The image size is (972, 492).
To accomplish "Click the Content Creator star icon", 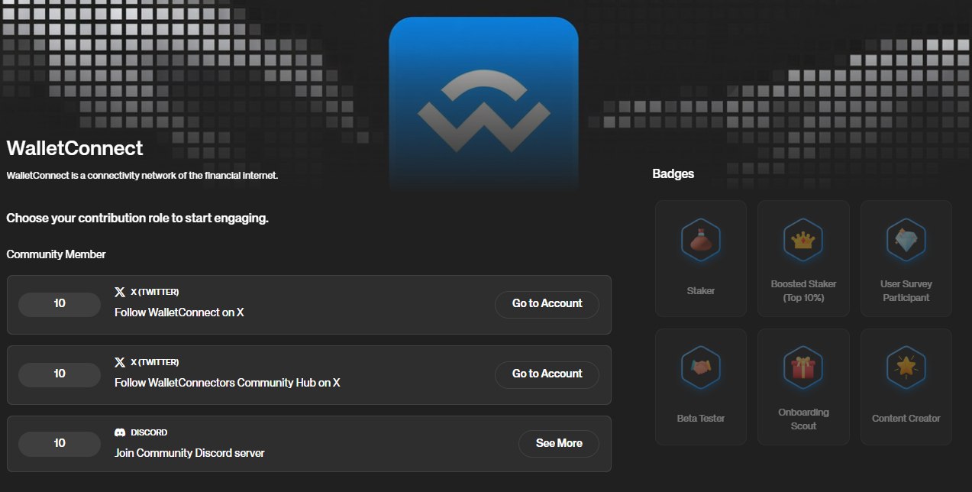I will pyautogui.click(x=906, y=368).
